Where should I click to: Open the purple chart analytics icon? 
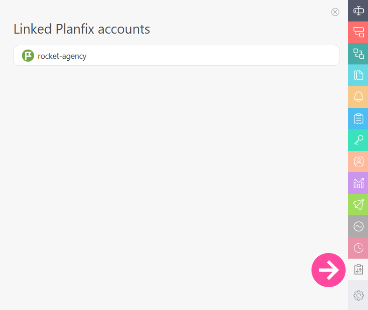pyautogui.click(x=358, y=183)
